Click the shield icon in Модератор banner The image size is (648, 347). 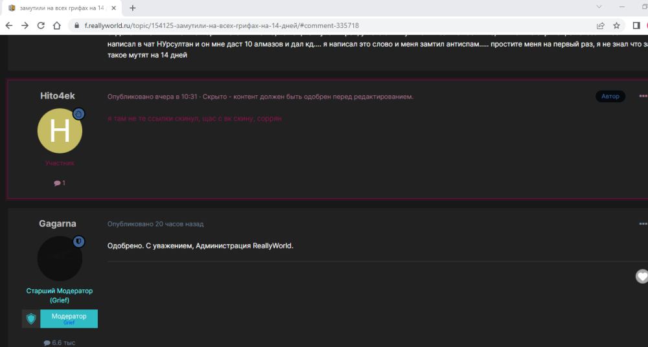(31, 319)
